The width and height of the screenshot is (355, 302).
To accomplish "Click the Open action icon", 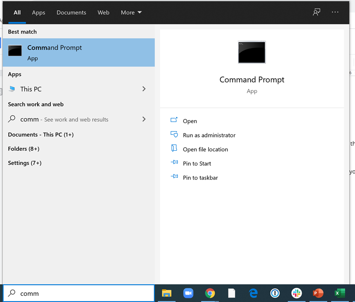I will tap(174, 120).
